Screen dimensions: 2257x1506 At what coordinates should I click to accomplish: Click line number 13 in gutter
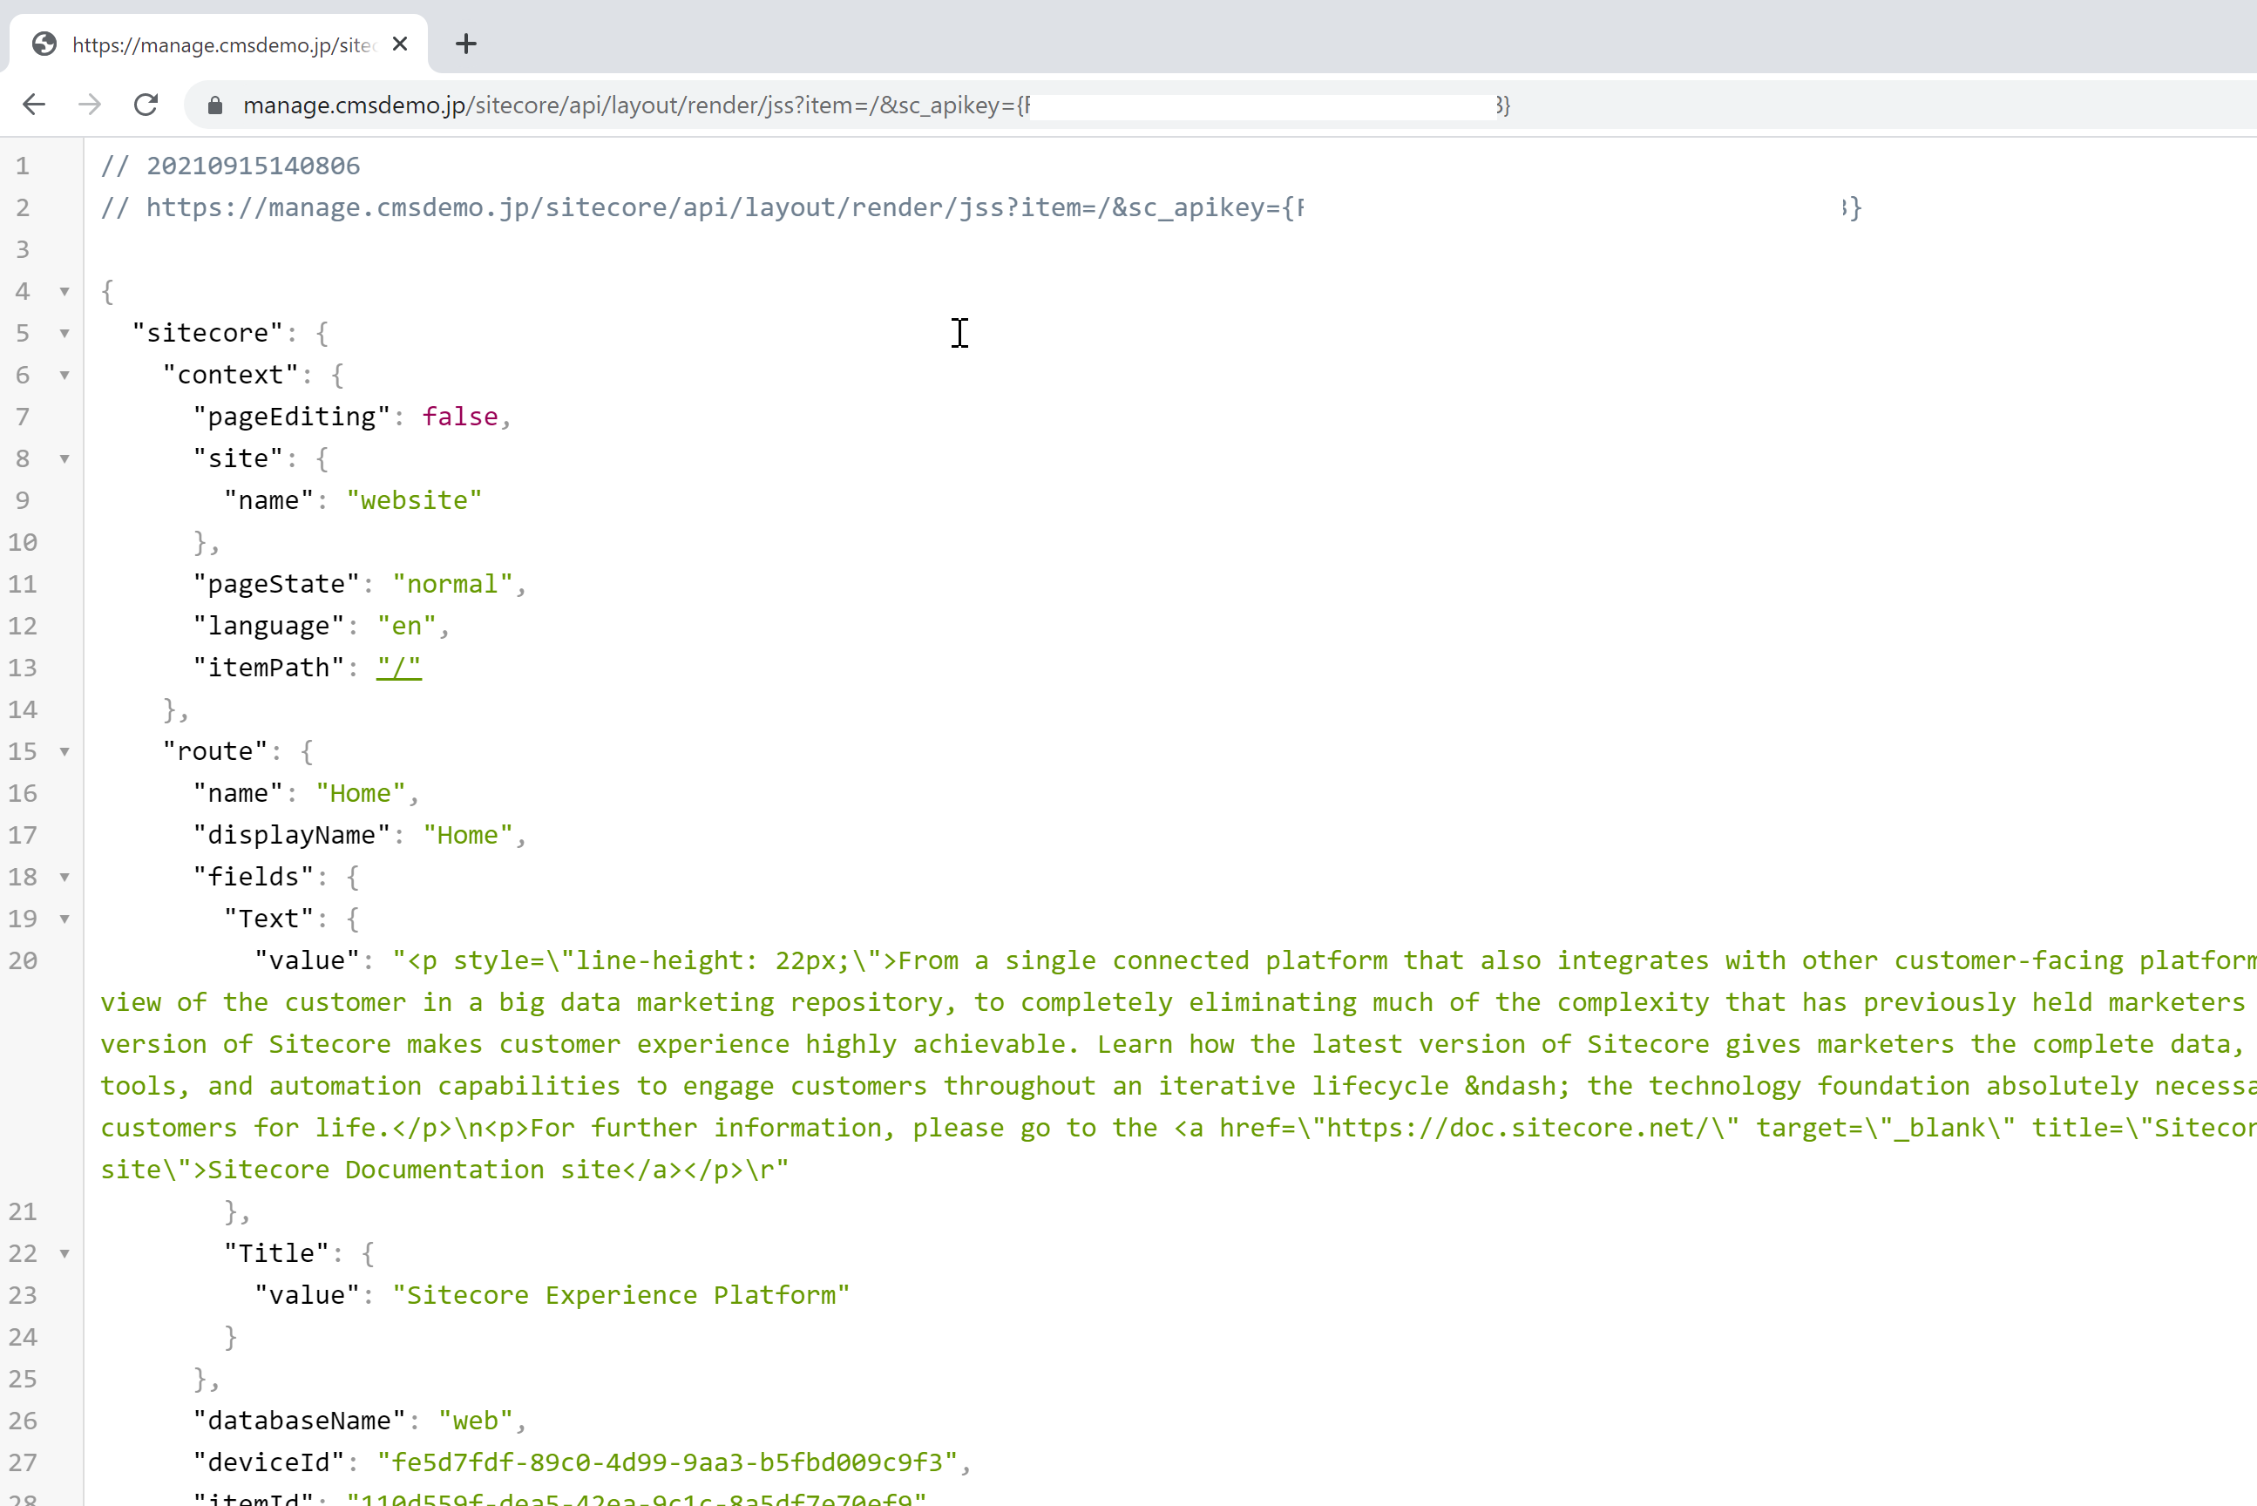pos(23,668)
